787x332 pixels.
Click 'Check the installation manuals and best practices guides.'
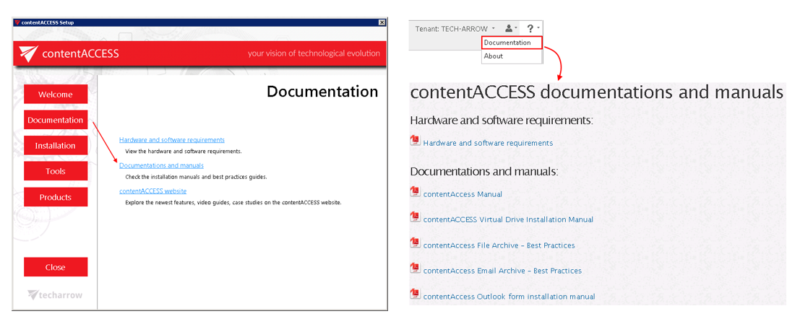point(197,177)
